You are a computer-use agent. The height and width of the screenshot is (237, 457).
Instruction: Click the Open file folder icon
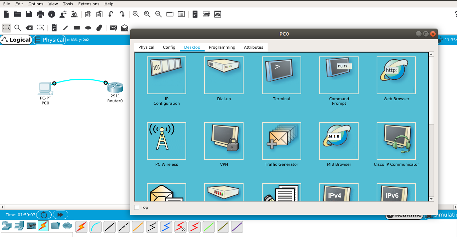click(x=18, y=14)
